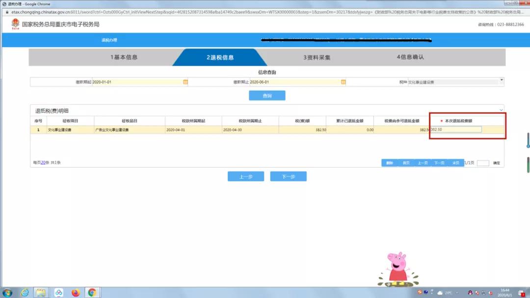Open the weather widget in the taskbar
This screenshot has width=530, height=298.
click(x=440, y=293)
